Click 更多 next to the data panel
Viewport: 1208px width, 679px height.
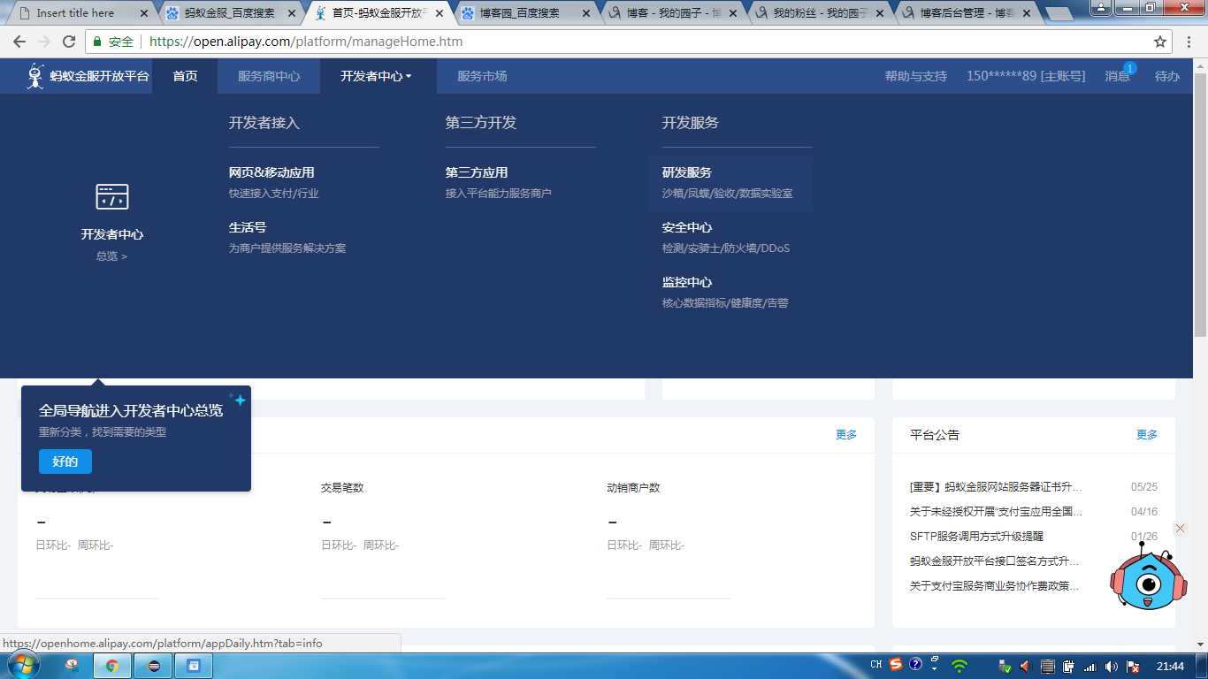click(846, 434)
